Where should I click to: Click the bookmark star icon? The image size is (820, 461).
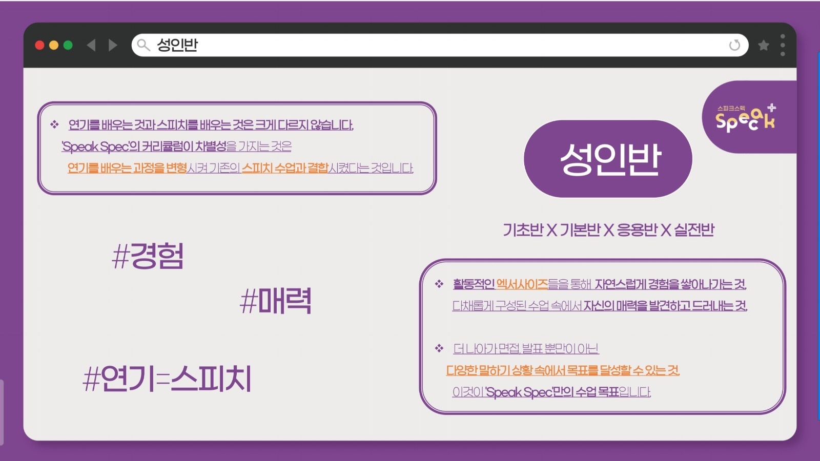tap(764, 45)
